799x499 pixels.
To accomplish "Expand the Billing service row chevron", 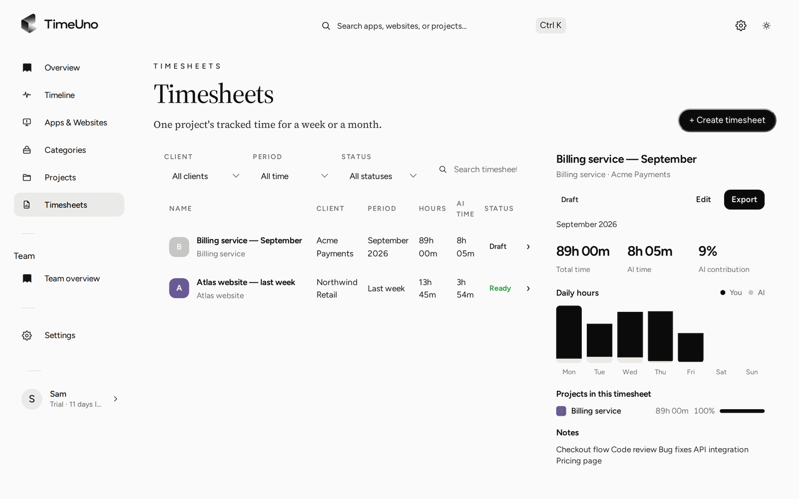I will coord(528,247).
